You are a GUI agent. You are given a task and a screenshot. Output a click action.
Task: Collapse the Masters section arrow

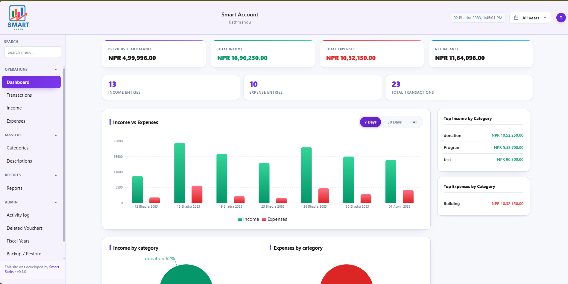56,135
